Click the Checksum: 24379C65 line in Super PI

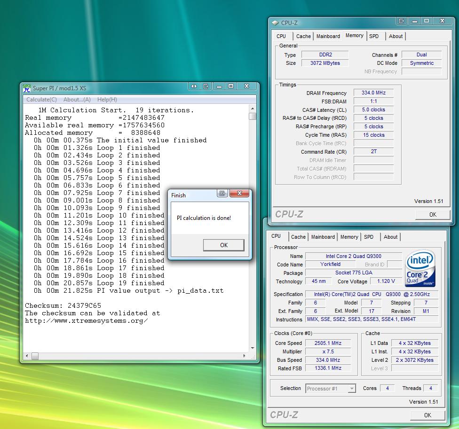63,305
